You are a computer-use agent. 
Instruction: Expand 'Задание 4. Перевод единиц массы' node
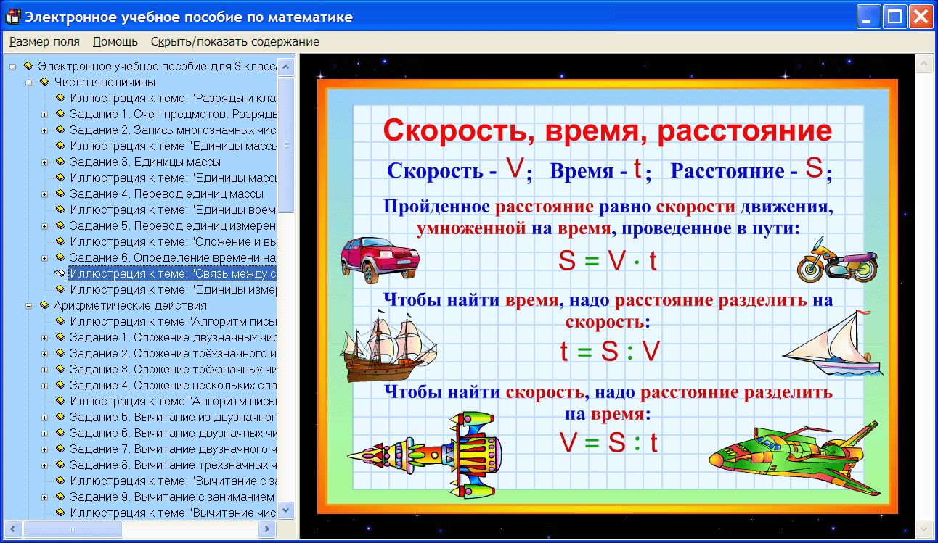click(45, 194)
